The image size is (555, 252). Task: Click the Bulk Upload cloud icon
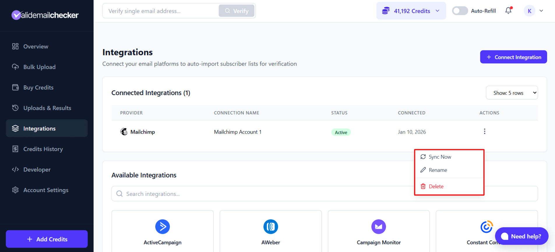15,67
